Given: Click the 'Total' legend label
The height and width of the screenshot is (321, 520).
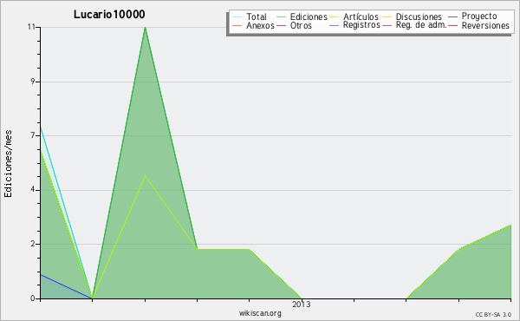Looking at the screenshot, I should pyautogui.click(x=257, y=17).
